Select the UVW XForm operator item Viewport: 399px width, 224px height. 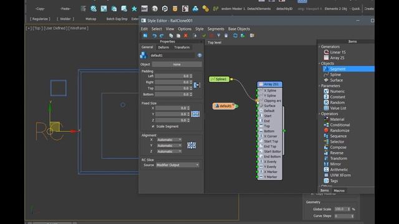coord(337,175)
